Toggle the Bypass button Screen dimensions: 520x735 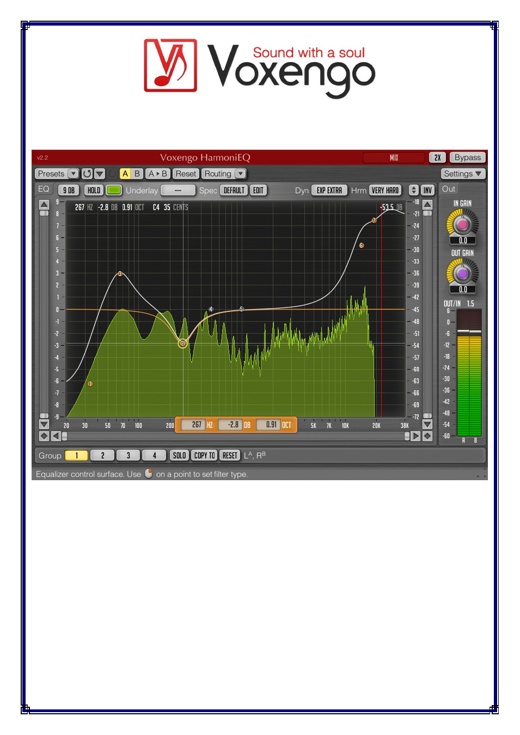(x=468, y=157)
